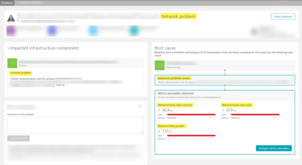This screenshot has width=302, height=165.
Task: Open the Network problem event box
Action: (225, 80)
